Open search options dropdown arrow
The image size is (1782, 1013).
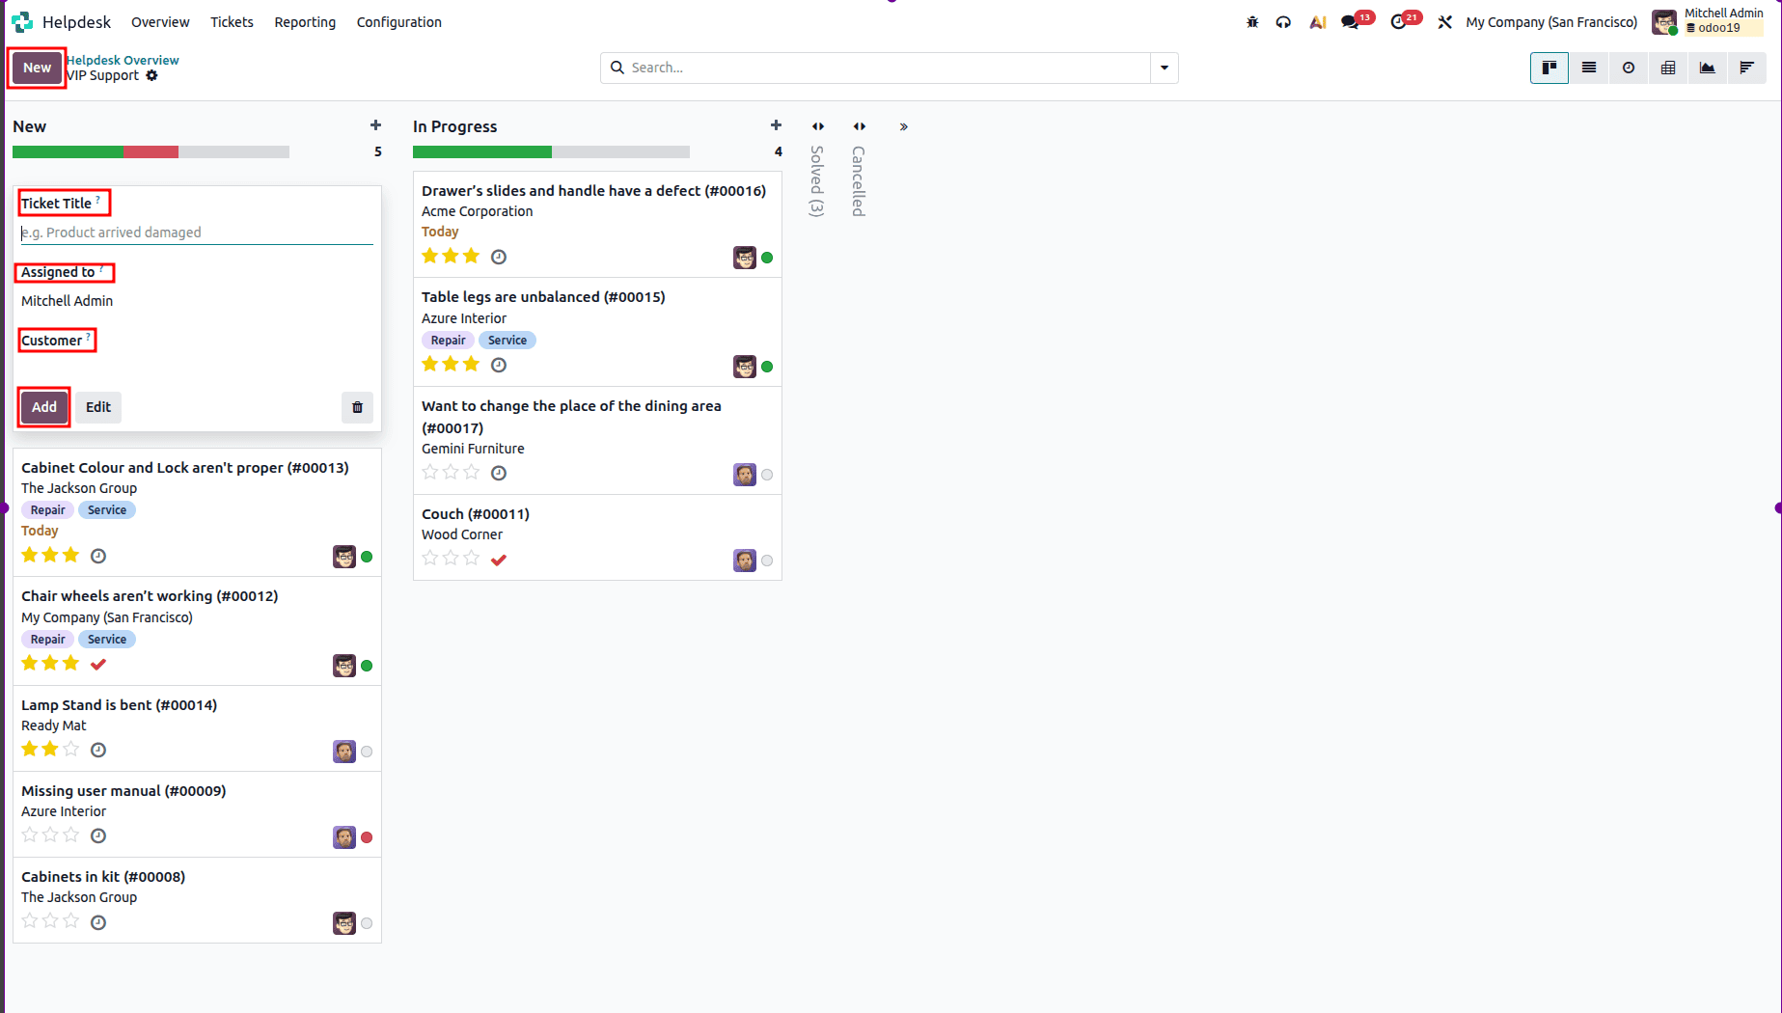(x=1165, y=68)
